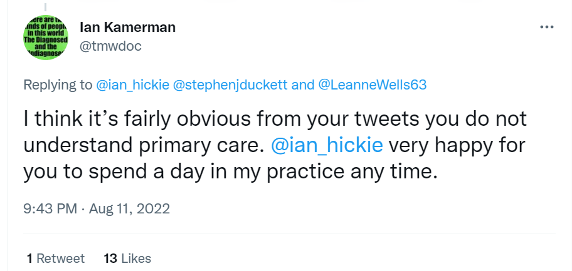Open the 9:43 PM timestamp

(x=51, y=208)
